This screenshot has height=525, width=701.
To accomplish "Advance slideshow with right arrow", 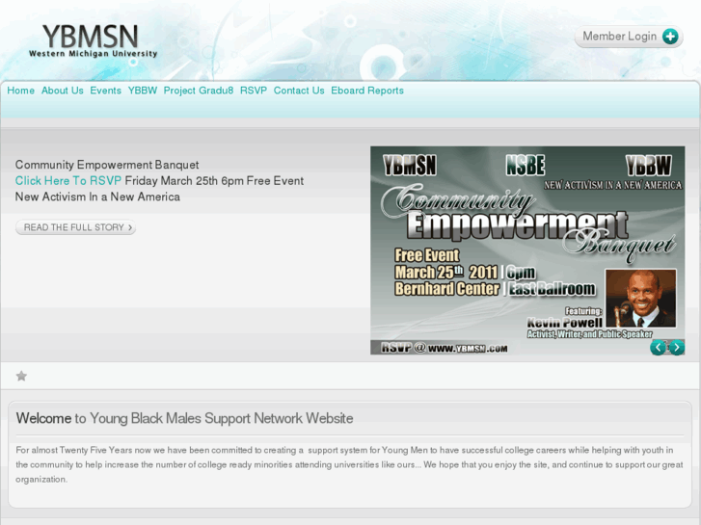I will (x=676, y=347).
